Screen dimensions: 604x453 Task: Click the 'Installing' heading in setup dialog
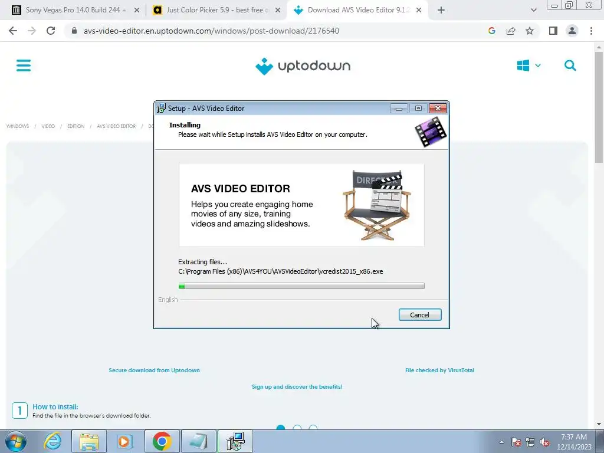185,125
